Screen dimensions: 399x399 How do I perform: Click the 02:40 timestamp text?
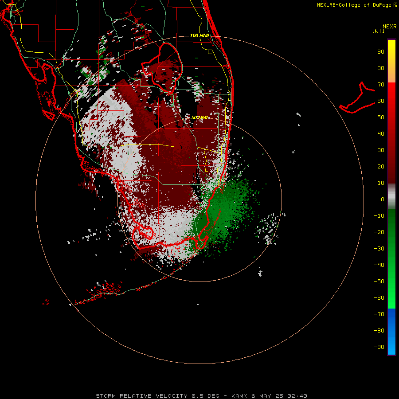(x=297, y=396)
